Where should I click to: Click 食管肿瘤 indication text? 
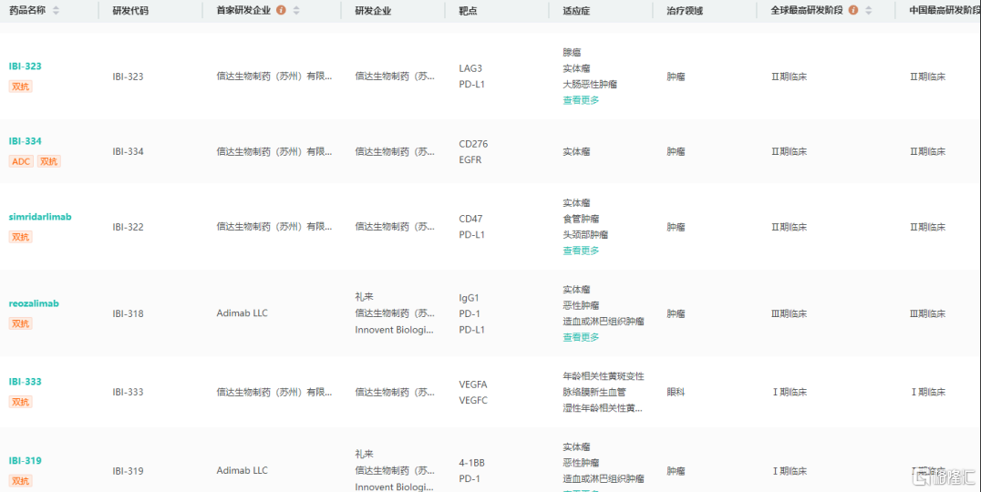582,219
